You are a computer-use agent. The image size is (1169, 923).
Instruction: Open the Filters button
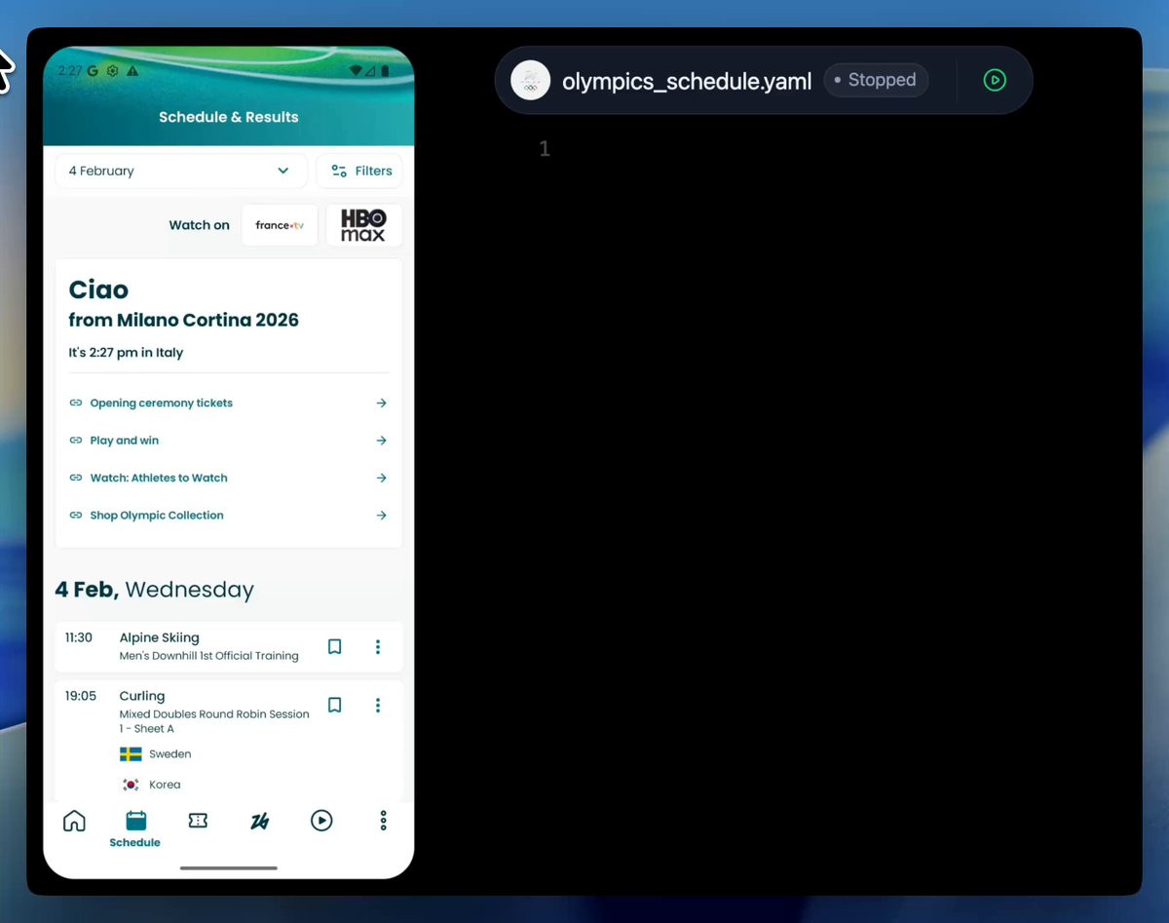point(359,171)
